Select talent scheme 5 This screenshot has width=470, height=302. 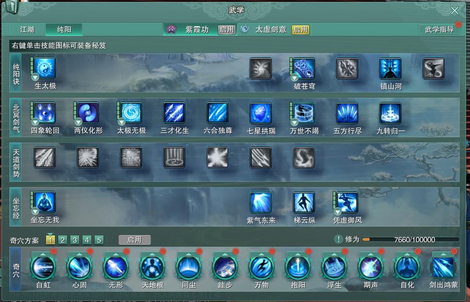point(99,240)
